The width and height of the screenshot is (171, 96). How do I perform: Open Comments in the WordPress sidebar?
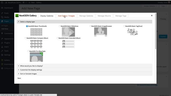pos(8,33)
